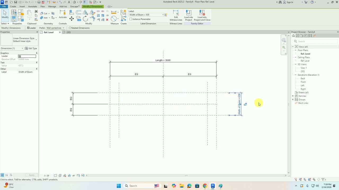Click the Label field in Properties panel
Image resolution: width=339 pixels, height=190 pixels.
coord(27,72)
